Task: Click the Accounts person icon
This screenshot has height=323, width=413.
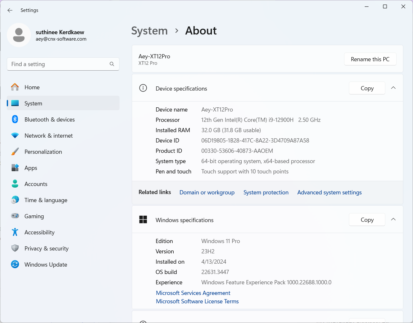Action: pyautogui.click(x=15, y=184)
